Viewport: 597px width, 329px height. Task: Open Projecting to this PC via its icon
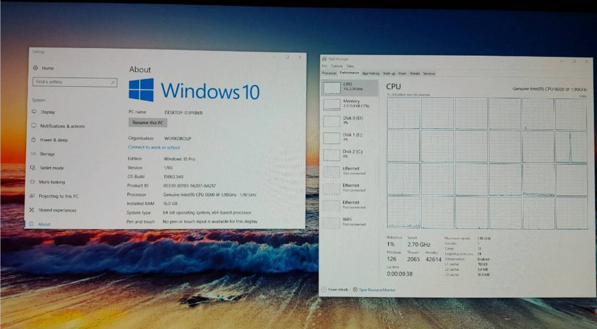point(32,196)
